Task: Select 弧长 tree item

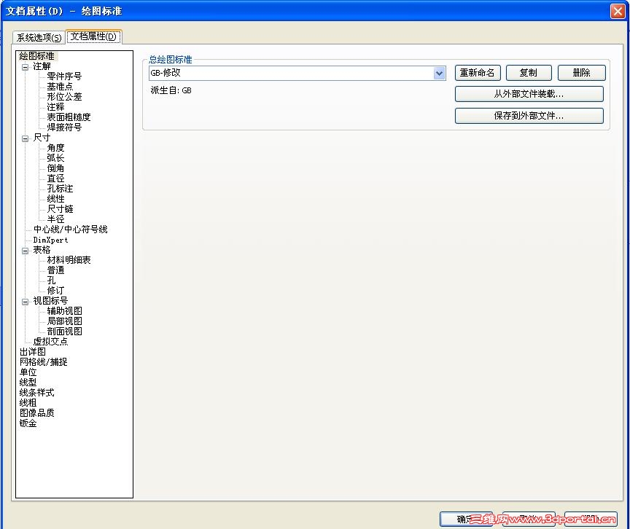Action: click(x=55, y=157)
